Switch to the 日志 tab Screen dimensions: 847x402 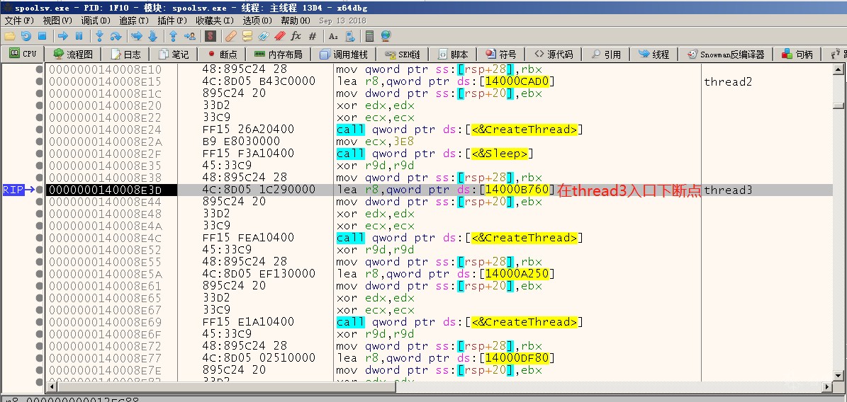point(126,54)
